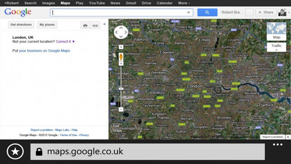Click the map pan navigation control
This screenshot has width=291, height=164.
tap(121, 32)
